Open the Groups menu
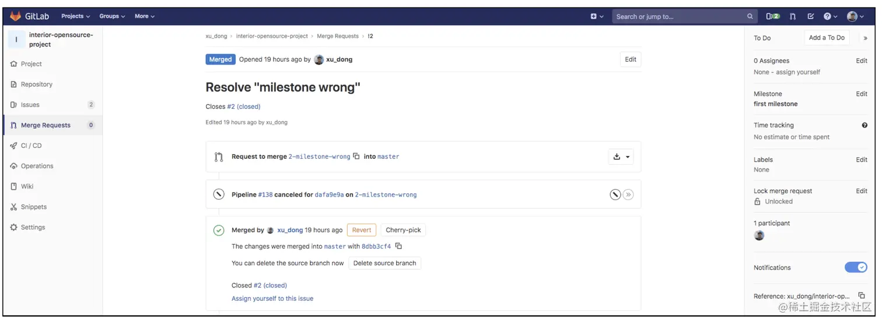 coord(112,16)
